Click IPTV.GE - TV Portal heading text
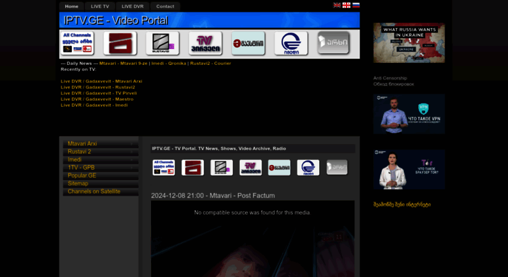The image size is (508, 277). pyautogui.click(x=219, y=149)
